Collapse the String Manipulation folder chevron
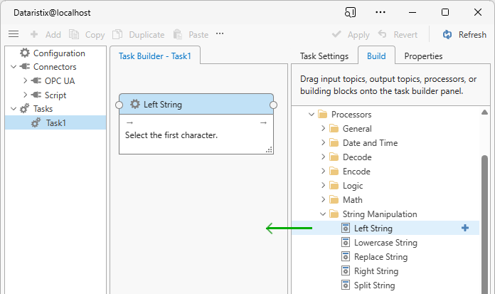The width and height of the screenshot is (495, 294). [323, 214]
